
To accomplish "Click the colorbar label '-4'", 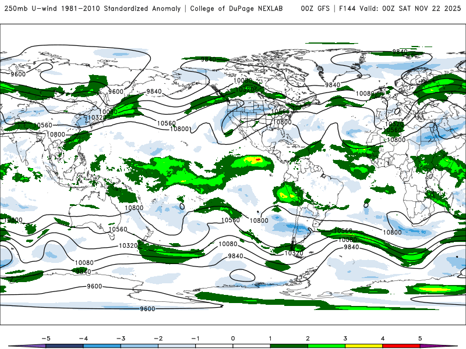I will click(83, 339).
